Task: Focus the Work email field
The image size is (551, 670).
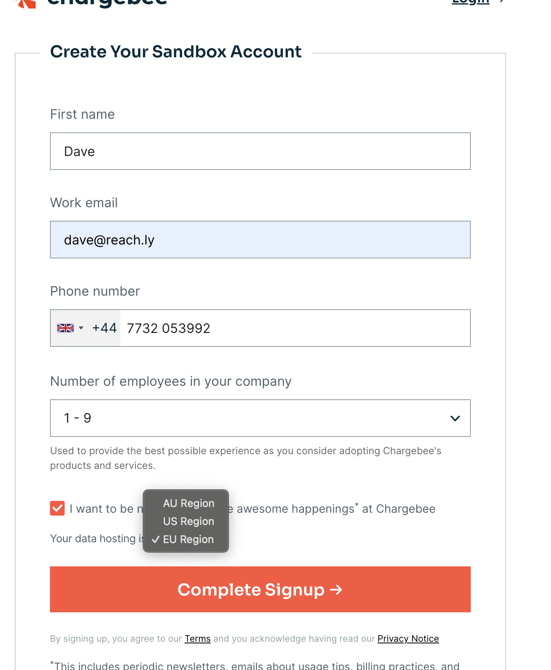Action: [x=260, y=240]
